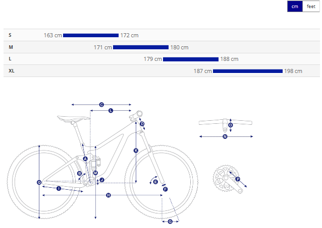The height and width of the screenshot is (228, 322).
Task: Switch units to cm
Action: 295,7
